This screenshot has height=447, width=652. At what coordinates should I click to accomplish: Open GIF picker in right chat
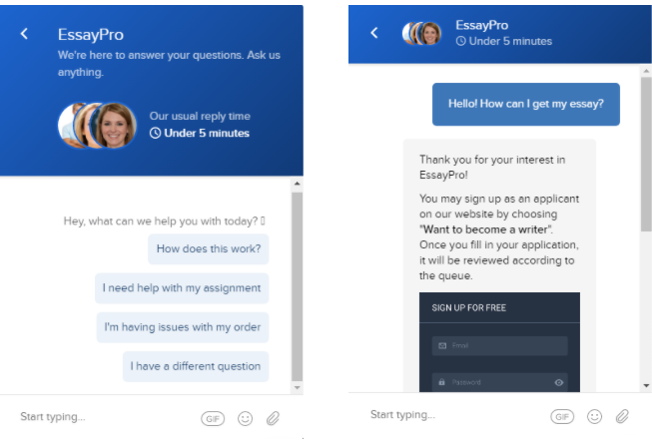point(562,417)
